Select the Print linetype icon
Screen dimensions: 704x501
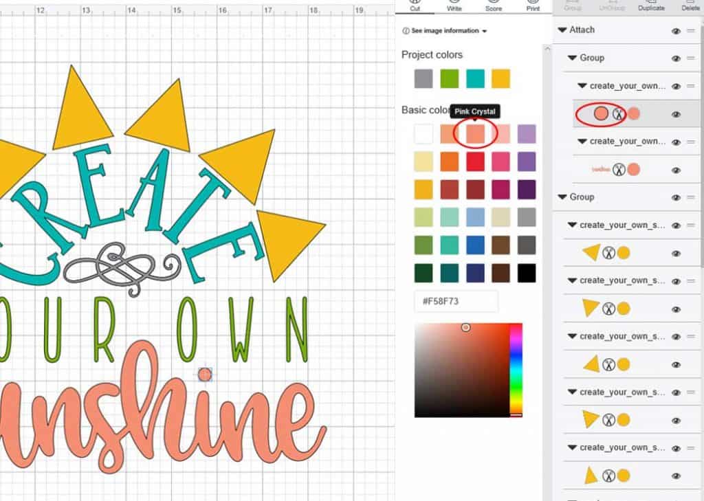tap(532, 4)
